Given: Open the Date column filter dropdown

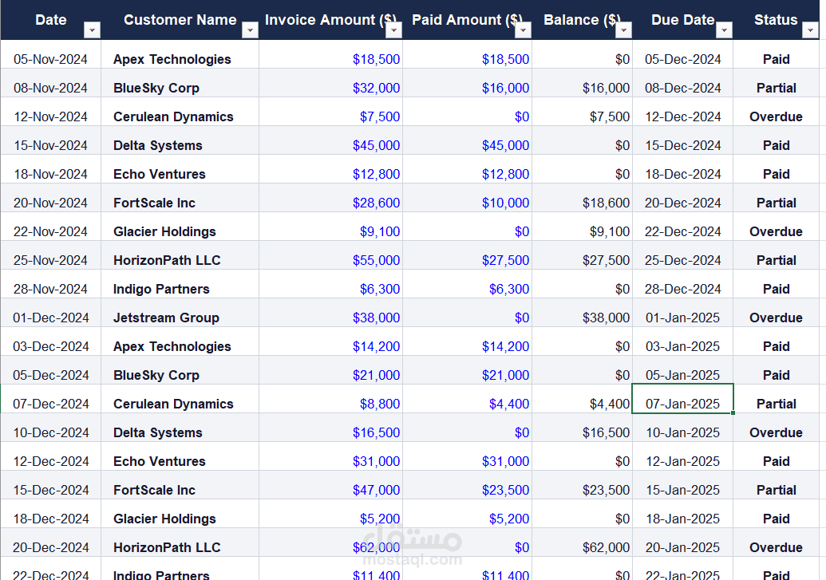Looking at the screenshot, I should click(93, 29).
